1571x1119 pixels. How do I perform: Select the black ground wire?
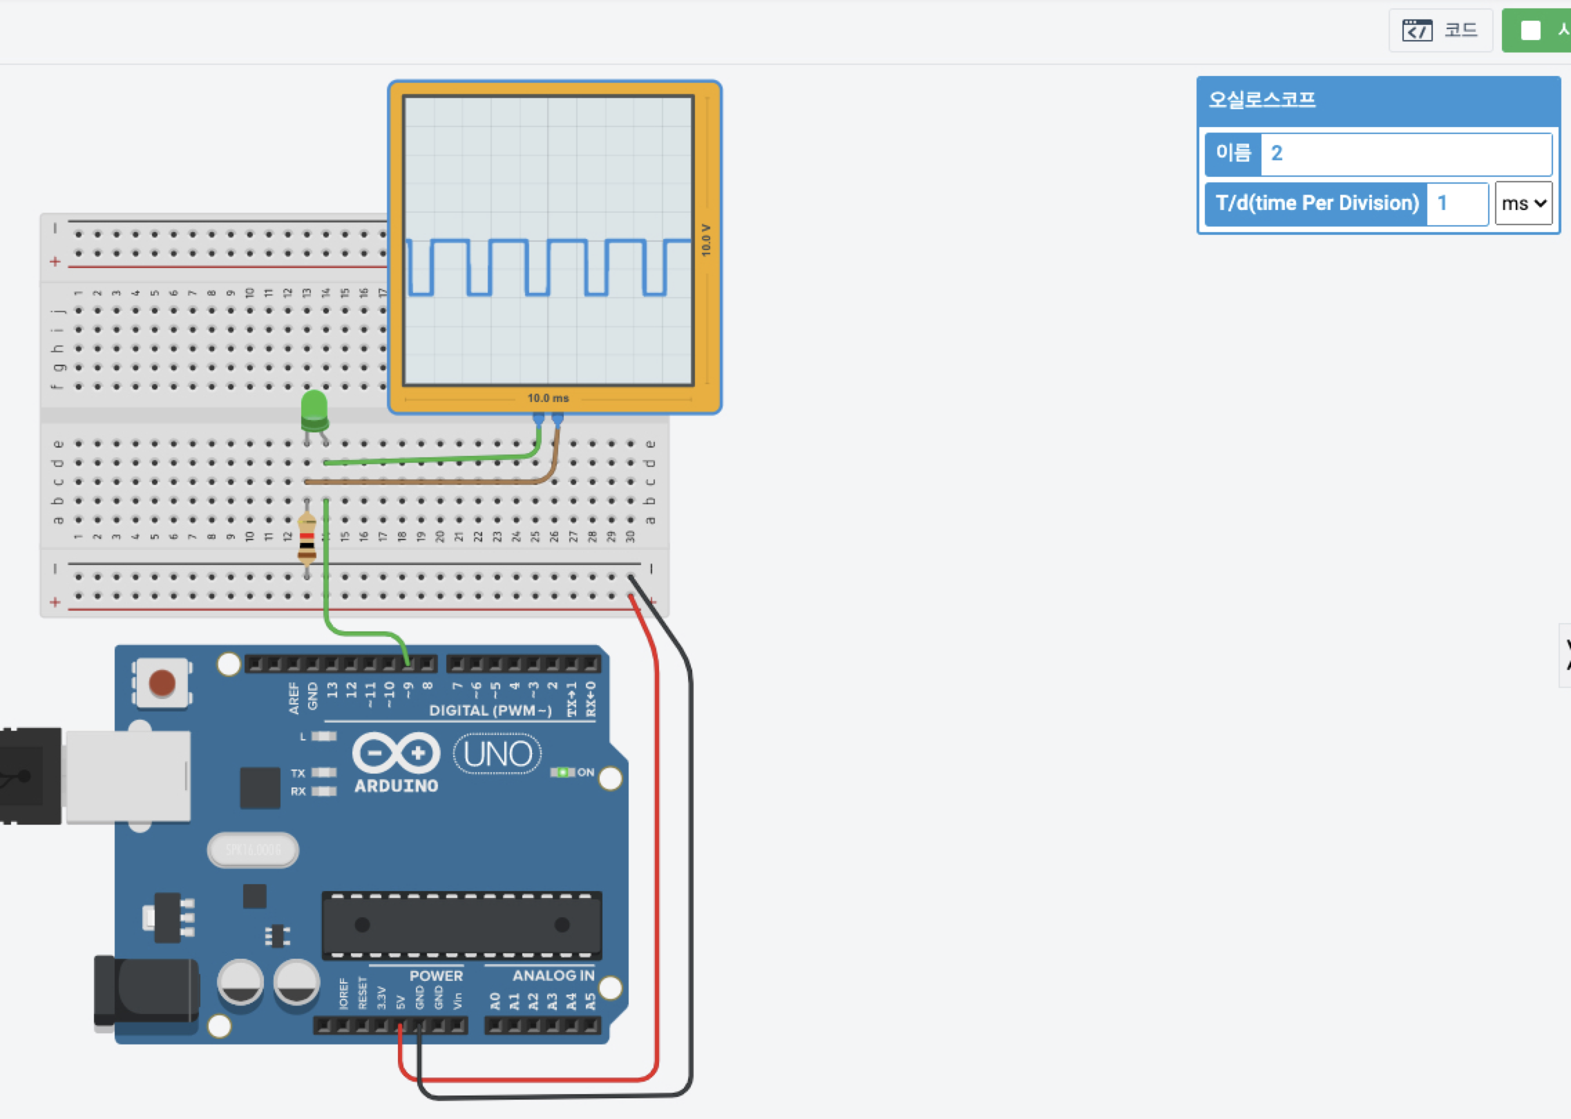(690, 829)
